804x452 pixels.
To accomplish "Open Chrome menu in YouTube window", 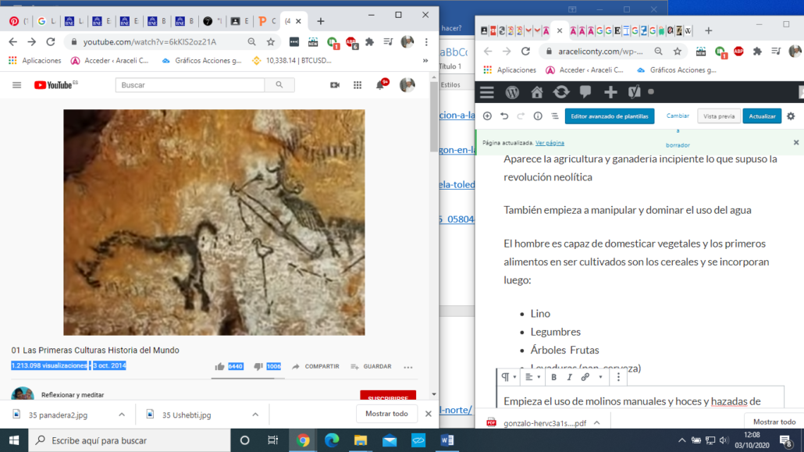I will tap(426, 42).
